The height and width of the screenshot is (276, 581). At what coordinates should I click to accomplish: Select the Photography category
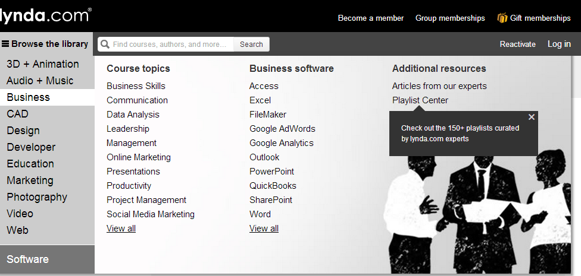(x=37, y=197)
